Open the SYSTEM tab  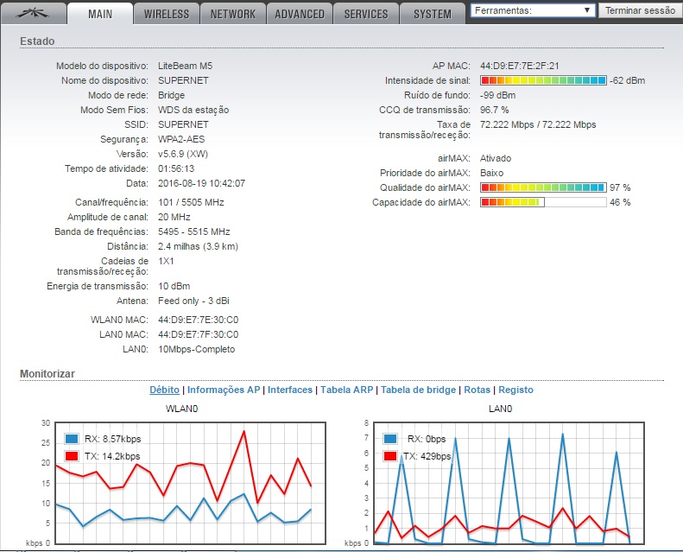[x=433, y=14]
